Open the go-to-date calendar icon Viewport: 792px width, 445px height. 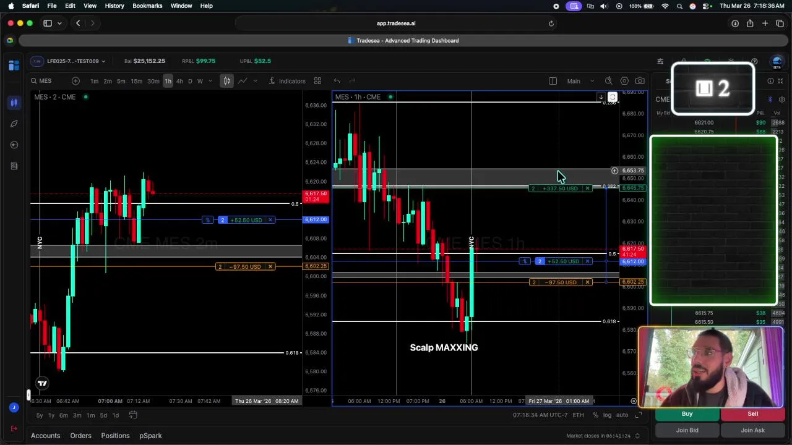coord(132,415)
